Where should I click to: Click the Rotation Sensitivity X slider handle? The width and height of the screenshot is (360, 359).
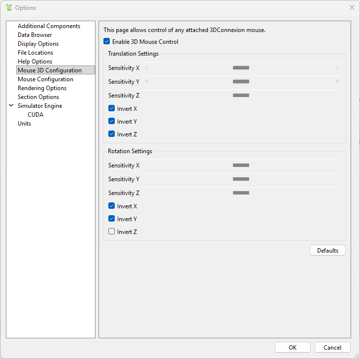(241, 165)
